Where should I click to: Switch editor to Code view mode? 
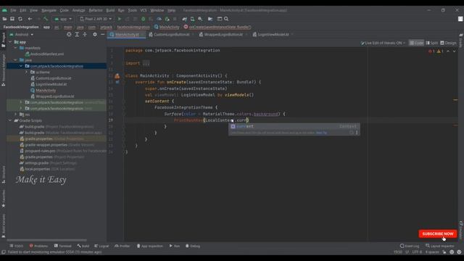tap(416, 43)
